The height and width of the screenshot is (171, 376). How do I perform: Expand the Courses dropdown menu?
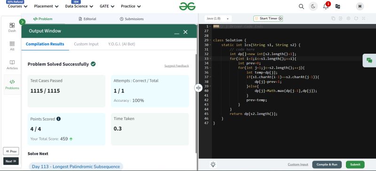(x=17, y=6)
